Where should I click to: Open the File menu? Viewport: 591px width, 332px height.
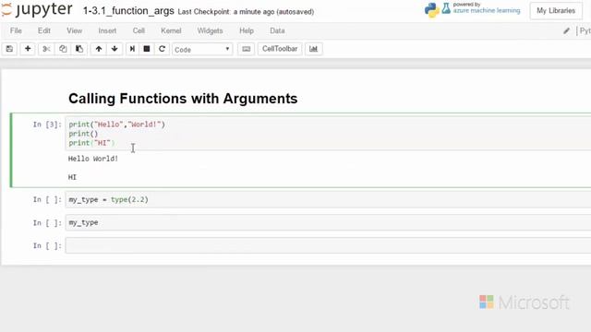tap(16, 30)
